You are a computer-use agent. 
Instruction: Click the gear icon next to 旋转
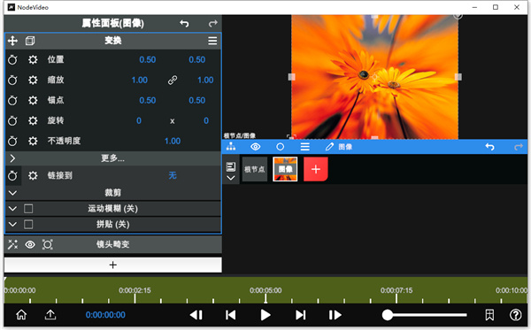coord(33,121)
